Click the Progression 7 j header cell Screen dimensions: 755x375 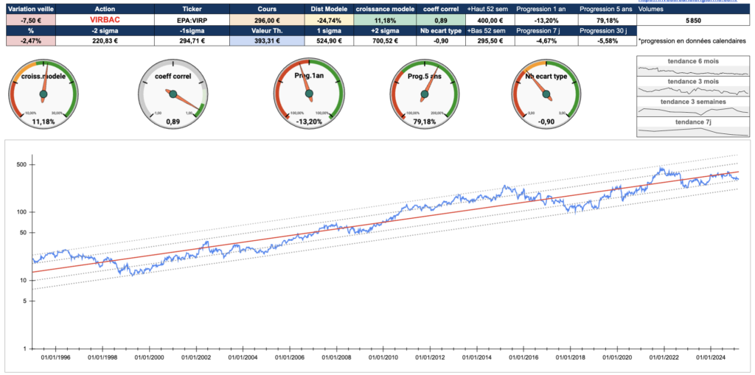(x=546, y=31)
